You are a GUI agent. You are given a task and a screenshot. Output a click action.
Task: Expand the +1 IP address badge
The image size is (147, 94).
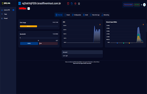(x=29, y=8)
